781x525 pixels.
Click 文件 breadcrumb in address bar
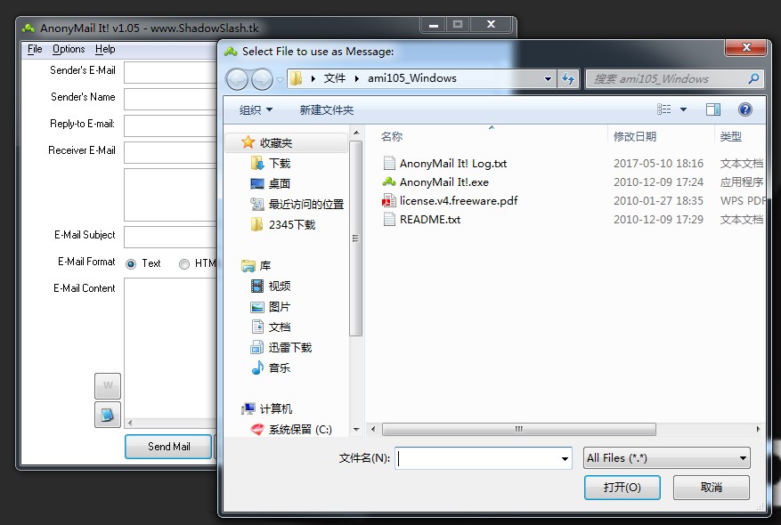tap(334, 78)
